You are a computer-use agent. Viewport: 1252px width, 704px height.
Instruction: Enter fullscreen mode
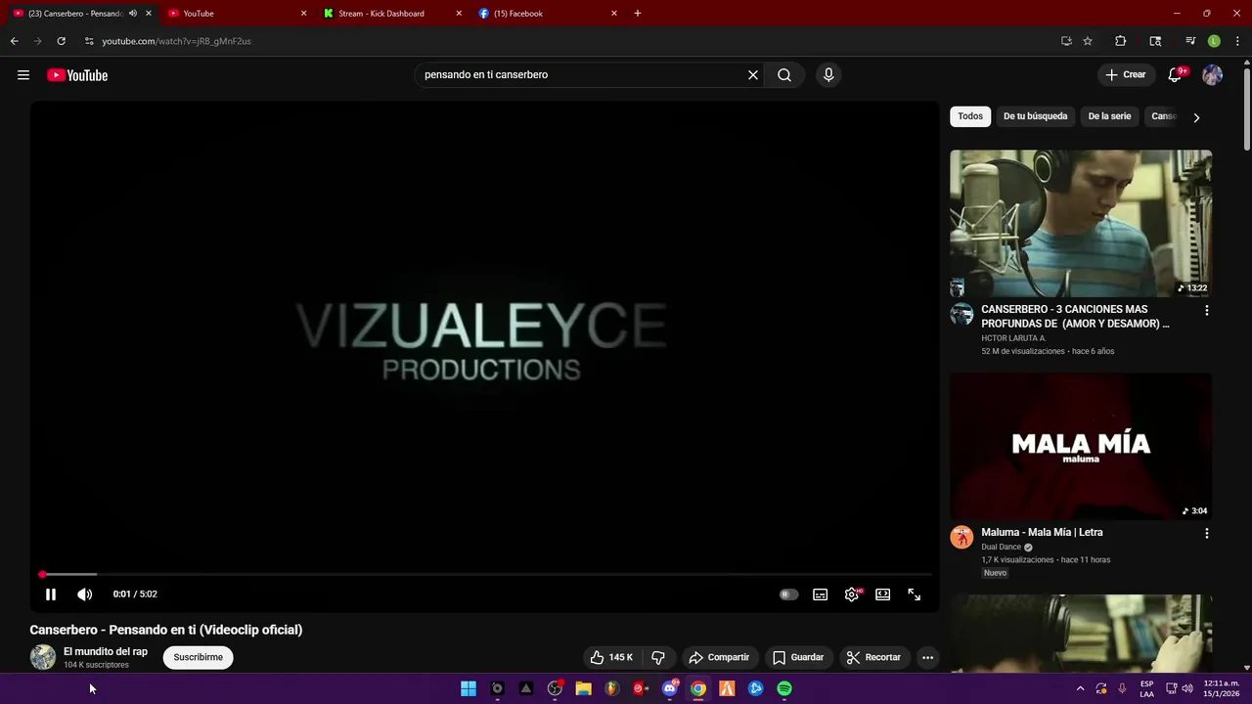point(915,594)
